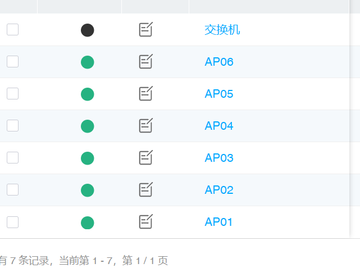Select AP02 using its checkbox
The image size is (360, 268).
click(x=12, y=190)
